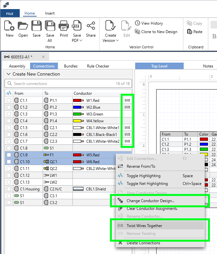Screen dimensions: 217x254
Task: Click the twisted wire icon on W2.Blue row
Action: (x=127, y=107)
